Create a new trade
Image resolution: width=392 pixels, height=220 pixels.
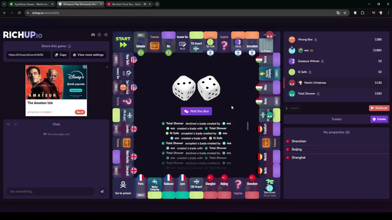pyautogui.click(x=379, y=119)
